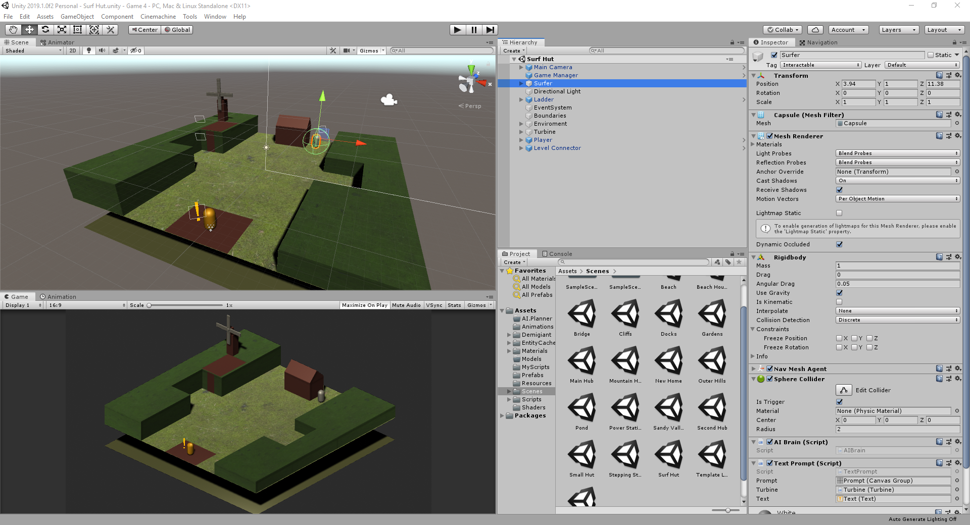970x525 pixels.
Task: Open the Surf Hut scene asset
Action: 668,458
